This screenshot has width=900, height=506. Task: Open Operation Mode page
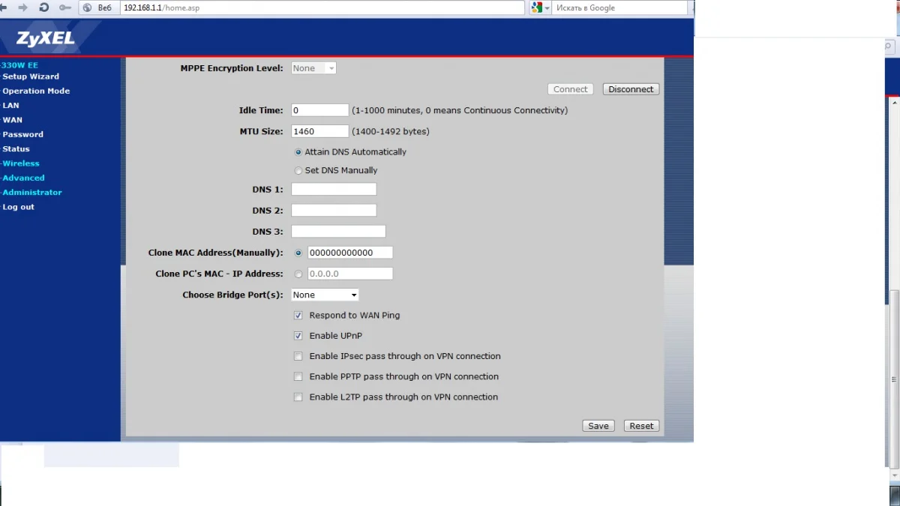tap(36, 91)
